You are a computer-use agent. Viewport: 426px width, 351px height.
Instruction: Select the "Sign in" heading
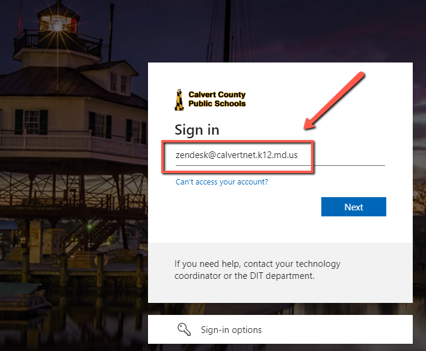197,130
